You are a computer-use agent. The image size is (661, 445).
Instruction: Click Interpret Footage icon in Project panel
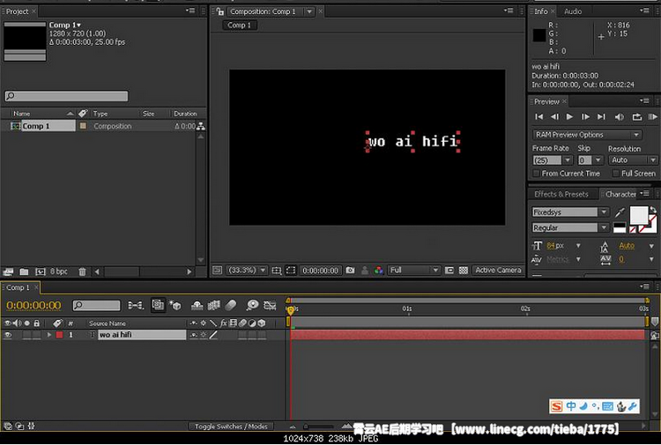click(8, 271)
